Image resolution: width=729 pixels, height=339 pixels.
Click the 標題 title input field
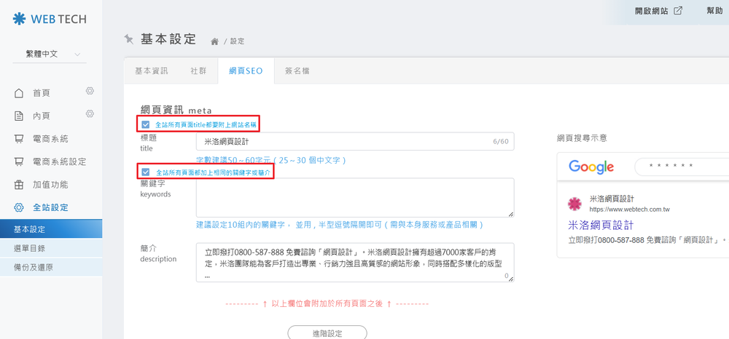[343, 142]
